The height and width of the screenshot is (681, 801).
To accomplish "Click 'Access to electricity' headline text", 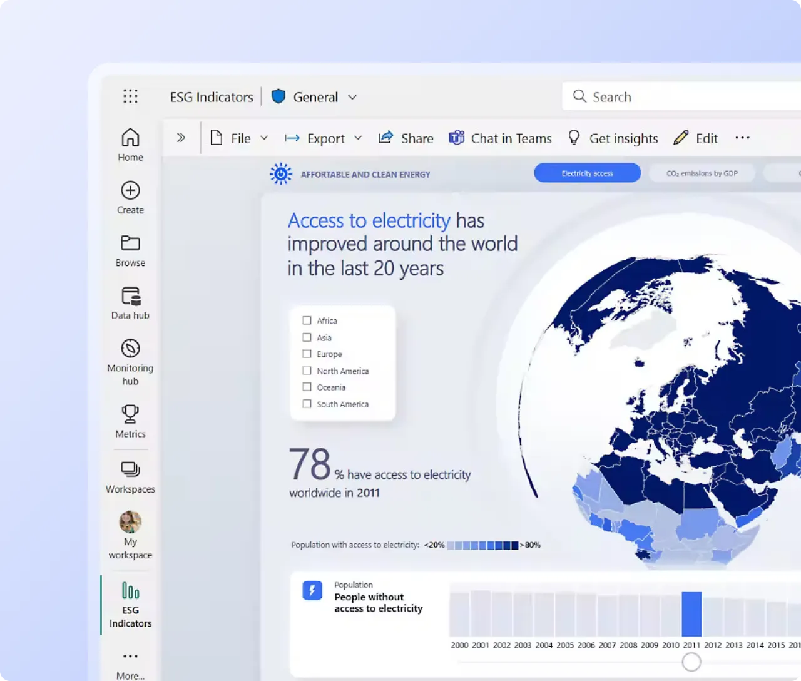I will coord(369,220).
